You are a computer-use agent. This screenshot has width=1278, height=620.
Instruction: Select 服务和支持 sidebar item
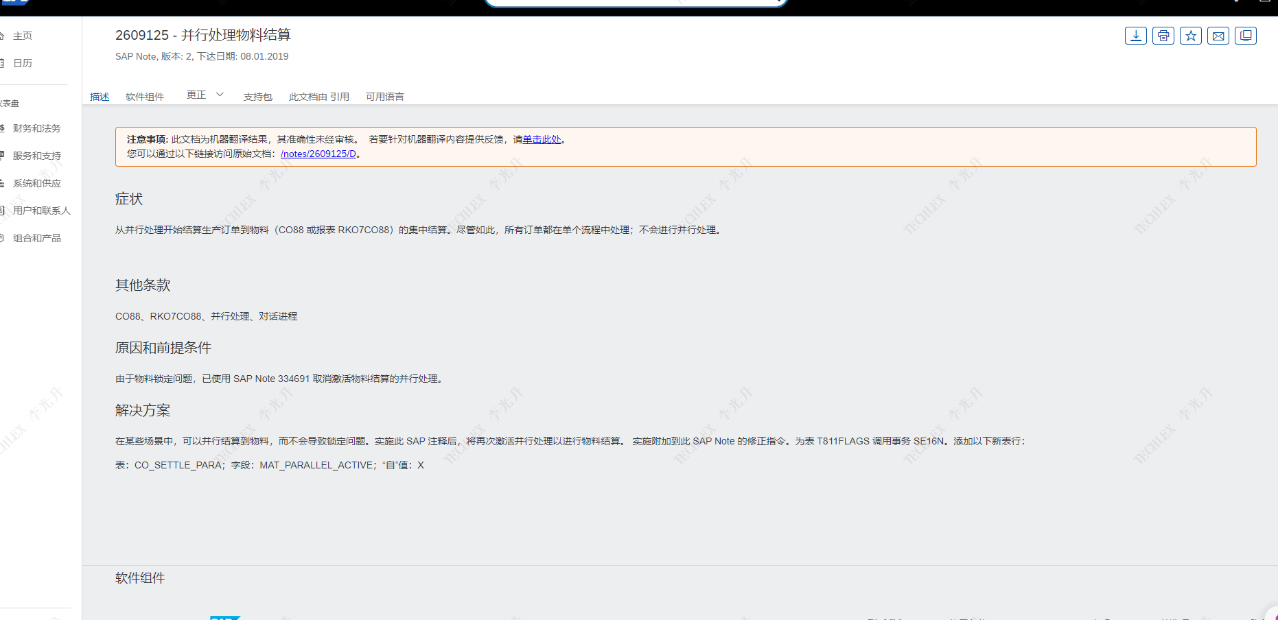pyautogui.click(x=37, y=156)
